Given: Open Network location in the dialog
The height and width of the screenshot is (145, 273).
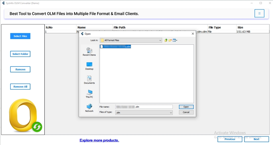Looking at the screenshot, I should 89,108.
